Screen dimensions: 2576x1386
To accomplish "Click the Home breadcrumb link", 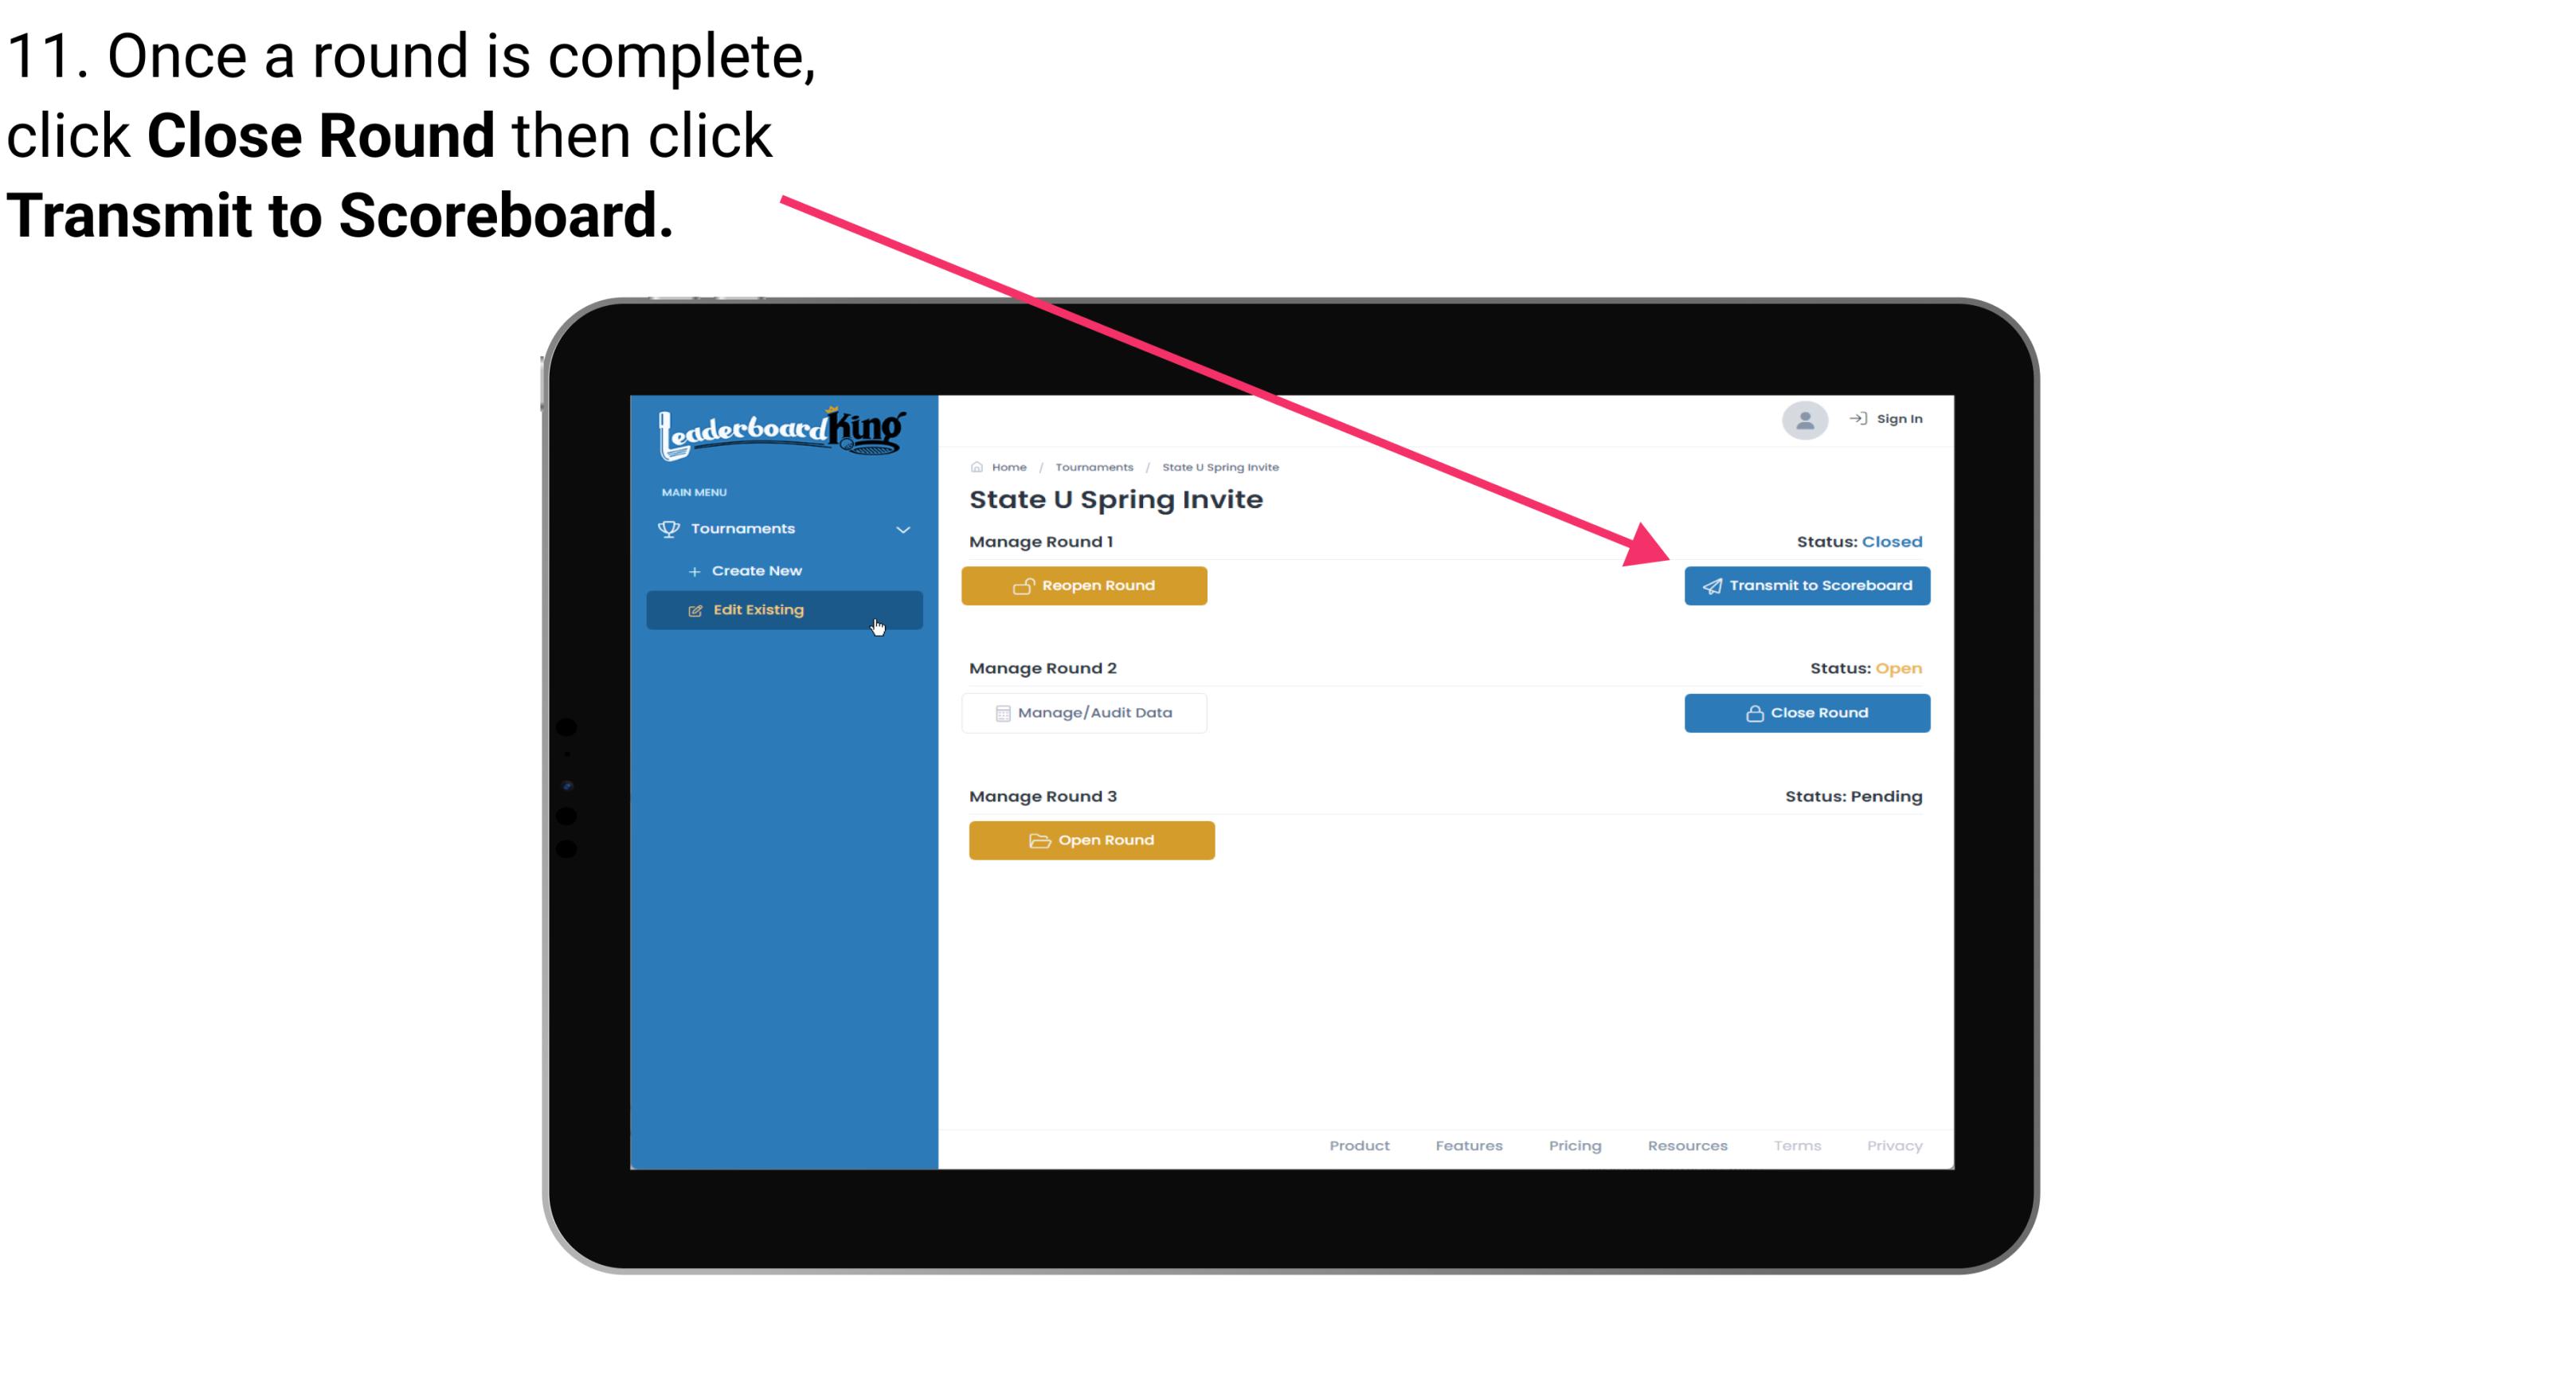I will point(1007,466).
